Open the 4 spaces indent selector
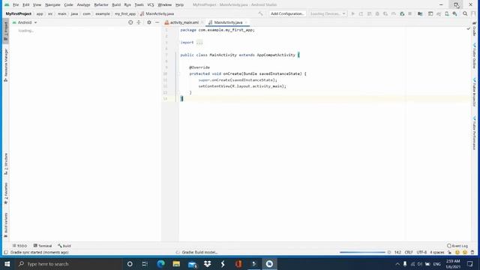Viewport: 480px width, 270px height. coord(436,253)
